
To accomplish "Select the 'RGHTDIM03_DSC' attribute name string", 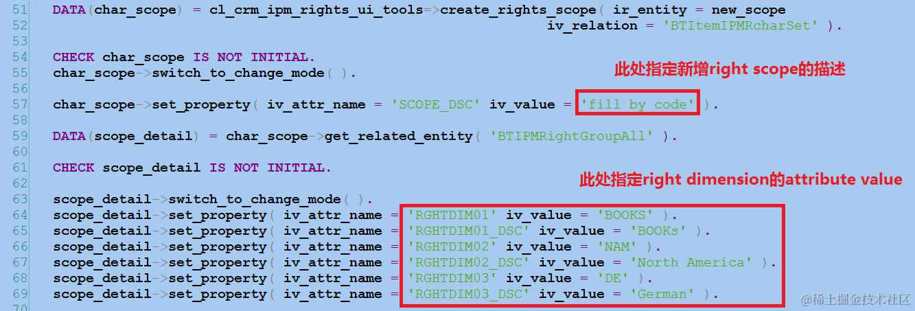I will (x=470, y=294).
